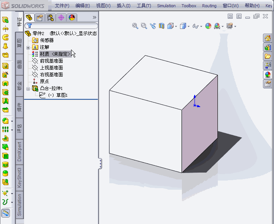Select the Extruded Cut tool
The image size is (274, 224).
[x=5, y=66]
